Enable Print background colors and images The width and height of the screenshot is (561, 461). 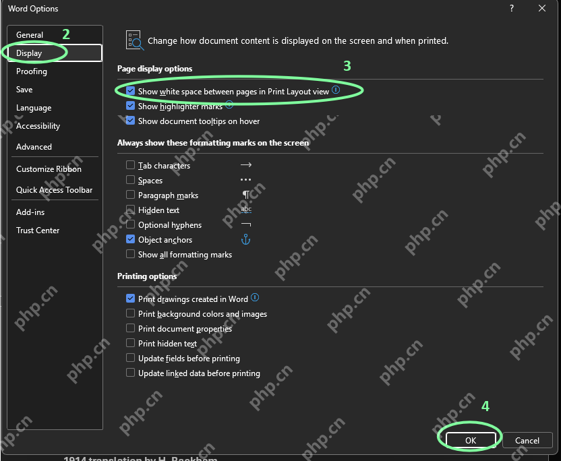131,313
